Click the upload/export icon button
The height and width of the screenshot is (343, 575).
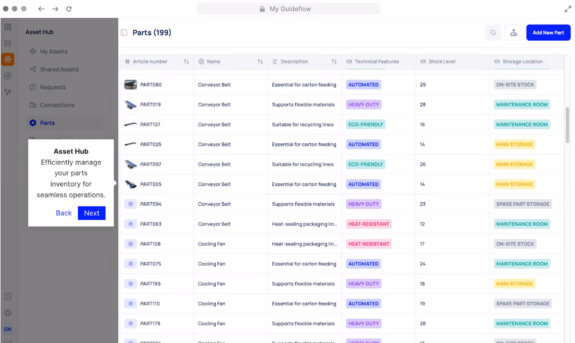coord(514,33)
